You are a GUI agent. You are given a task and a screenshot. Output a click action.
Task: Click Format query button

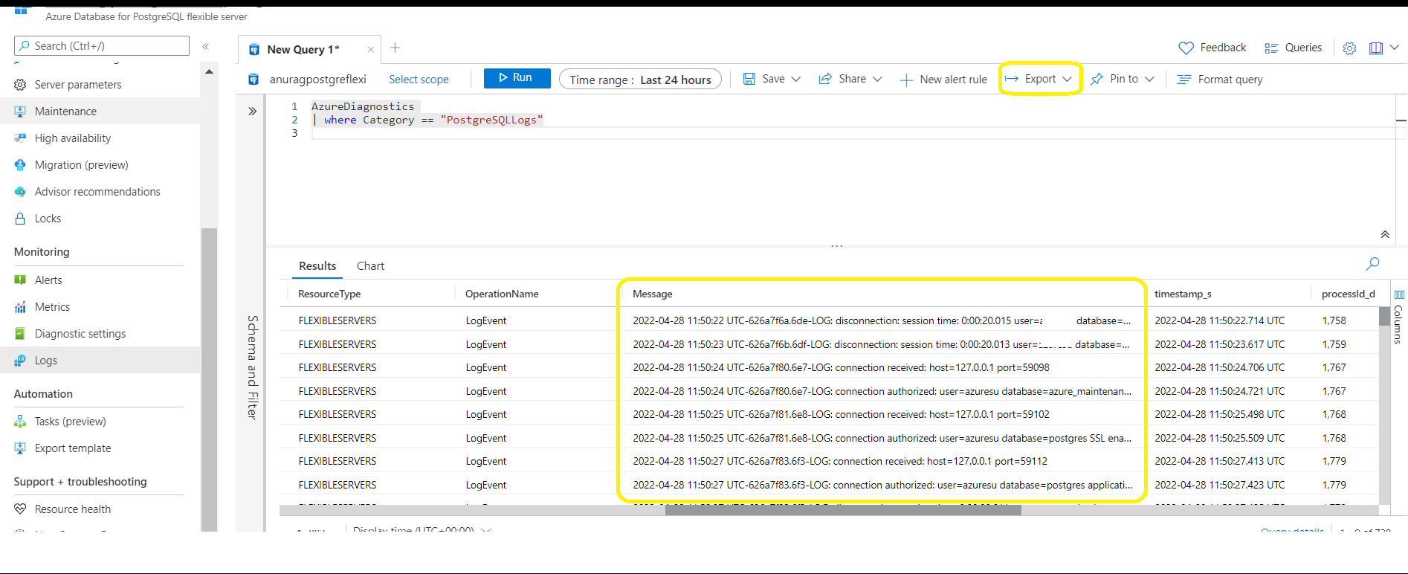click(1220, 80)
